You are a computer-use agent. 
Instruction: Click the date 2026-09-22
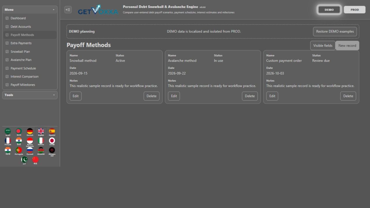point(177,73)
